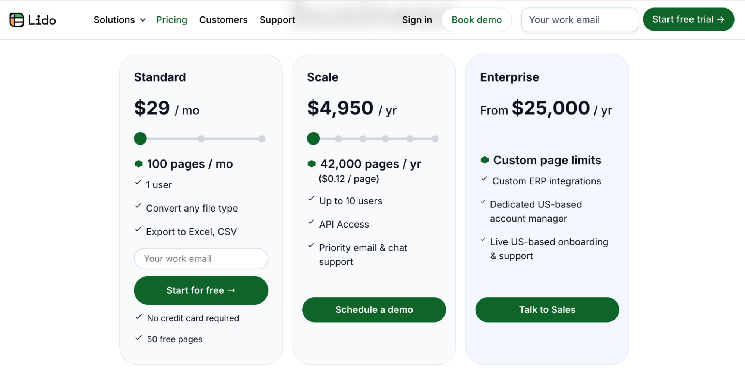Focus the Standard plan work email field
Viewport: 745px width, 381px height.
(201, 258)
